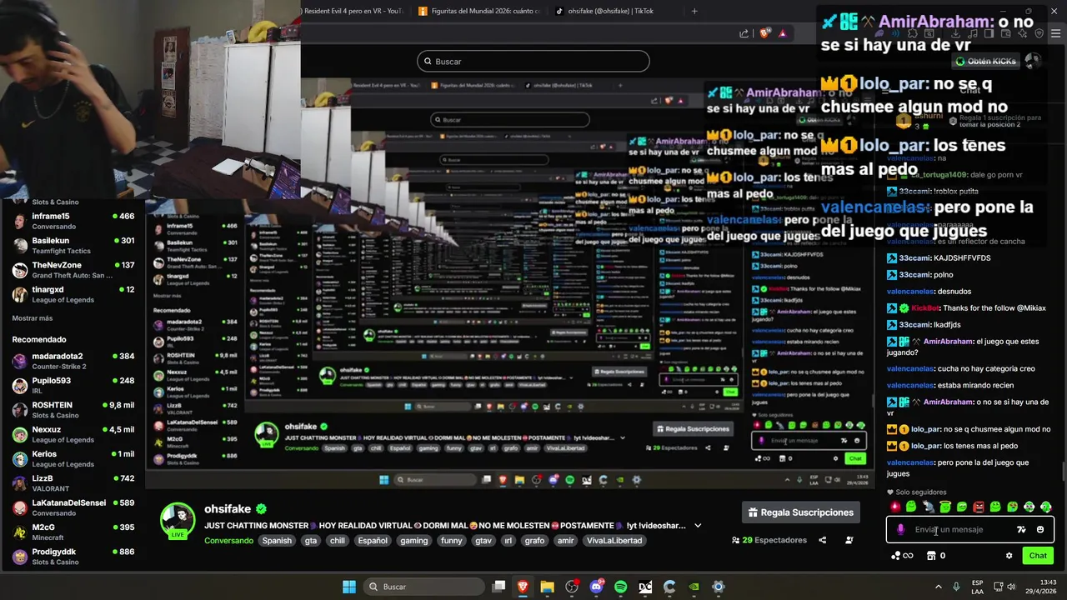Click the grafo tag

click(534, 541)
